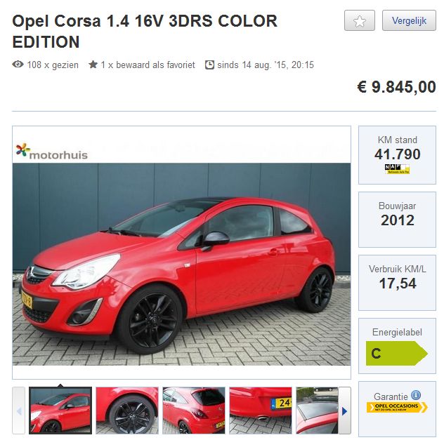Screen dimensions: 444x440
Task: Open the panoramic roof thumbnail
Action: pyautogui.click(x=317, y=411)
